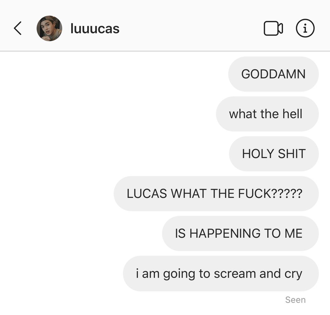Select the 'what the hell' message
The image size is (330, 315).
pos(267,114)
